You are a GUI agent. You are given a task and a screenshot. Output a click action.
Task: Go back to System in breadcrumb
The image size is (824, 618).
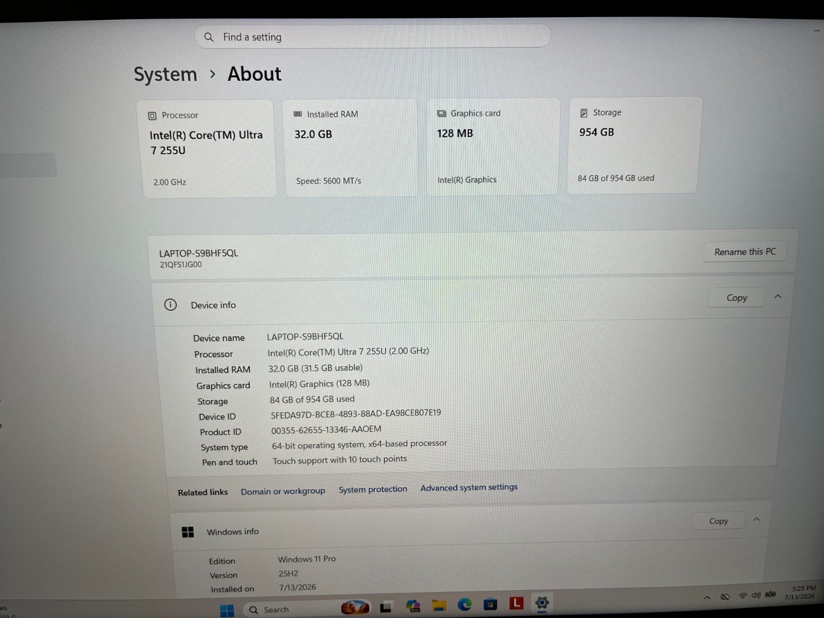(x=165, y=75)
